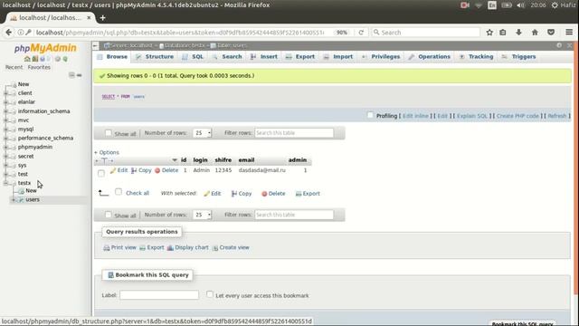The height and width of the screenshot is (326, 579).
Task: Open the SQL tab
Action: (x=193, y=56)
